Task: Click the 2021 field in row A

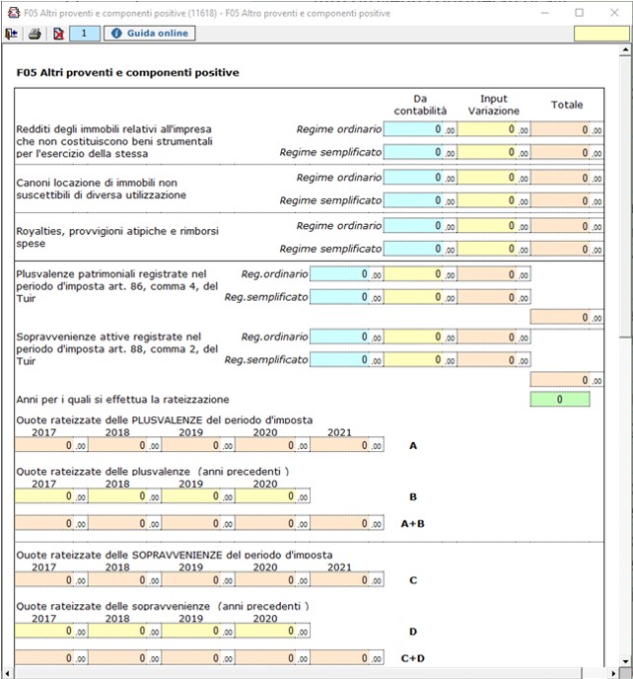Action: pos(347,445)
